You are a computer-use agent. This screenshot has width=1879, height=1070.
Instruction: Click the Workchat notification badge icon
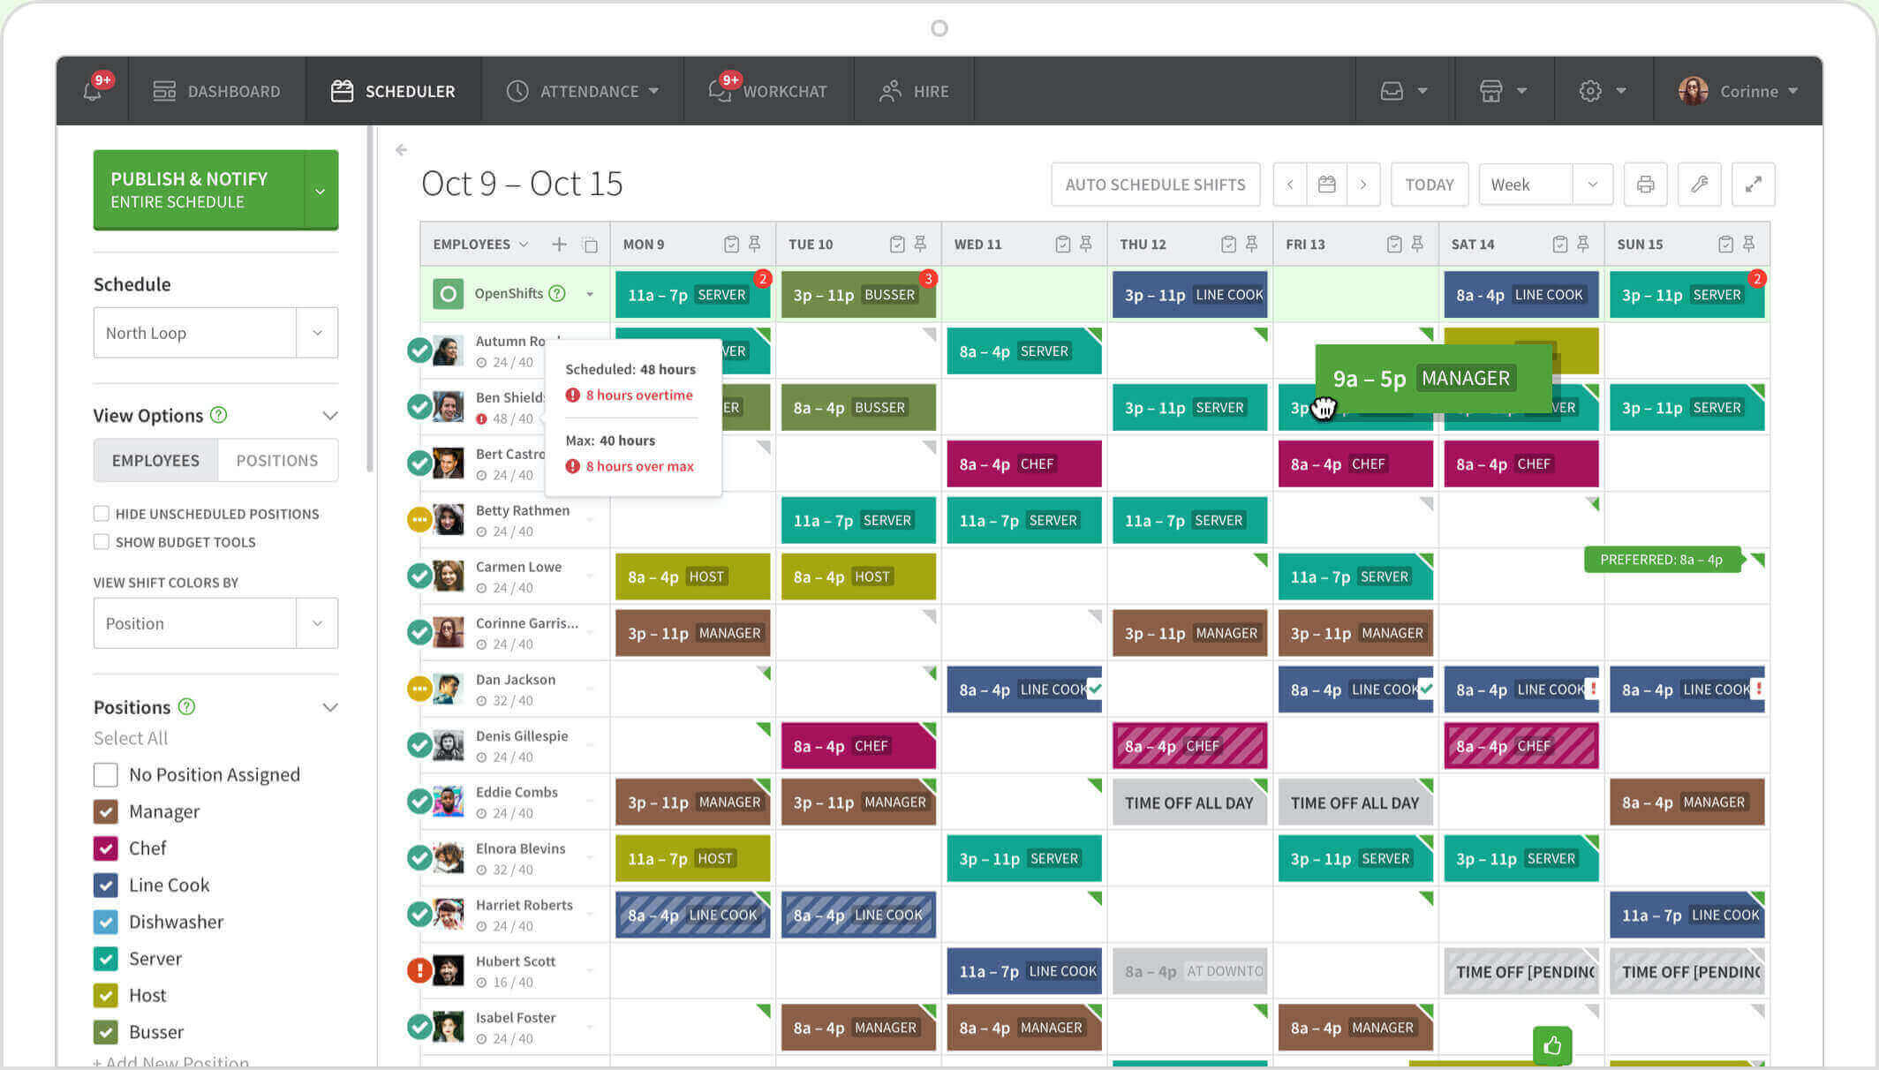point(727,80)
